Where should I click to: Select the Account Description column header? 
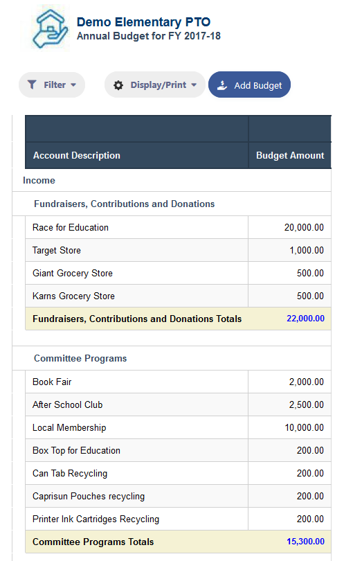tap(77, 155)
